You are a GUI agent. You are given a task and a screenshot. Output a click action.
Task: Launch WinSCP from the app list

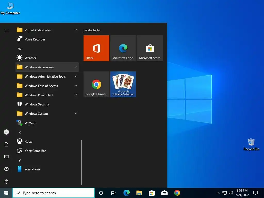click(x=47, y=123)
